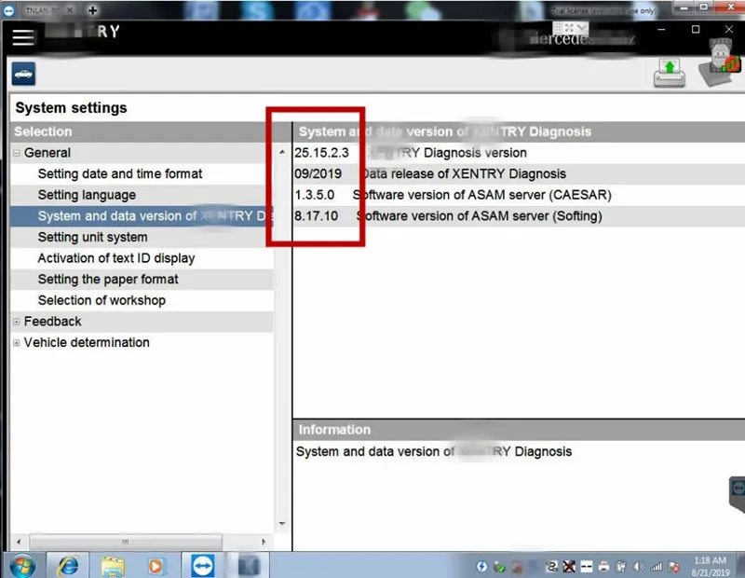Viewport: 745px width, 578px height.
Task: Open the Windows Start menu
Action: (21, 566)
